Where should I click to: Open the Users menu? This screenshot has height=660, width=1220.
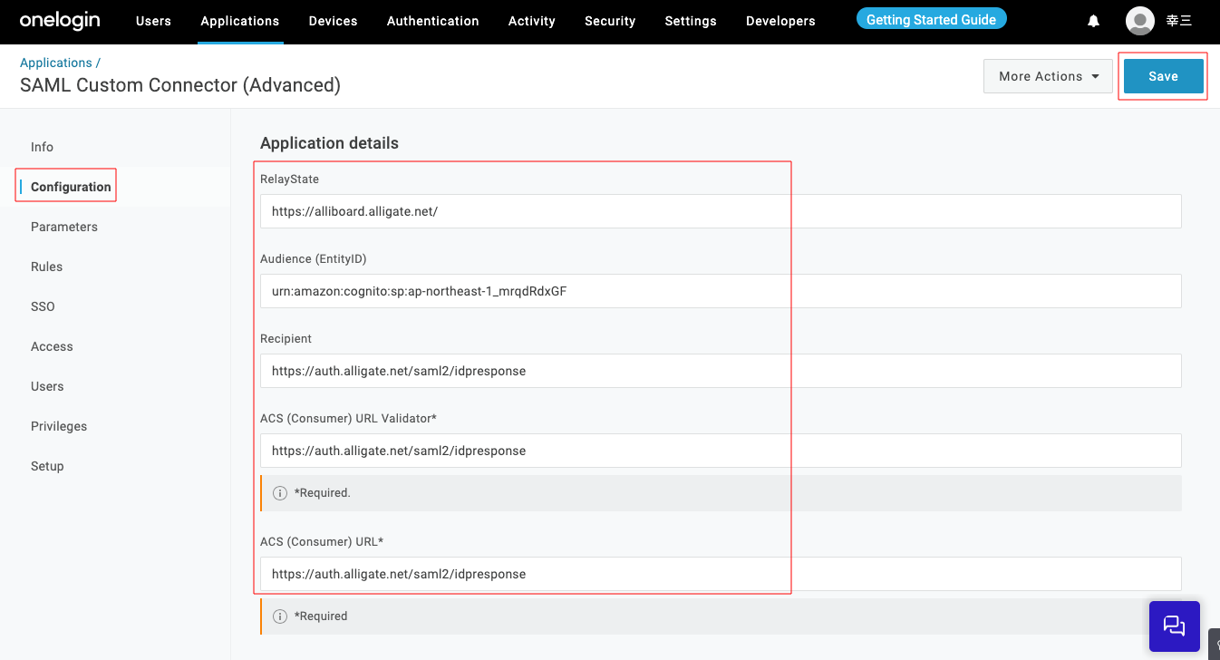(153, 21)
